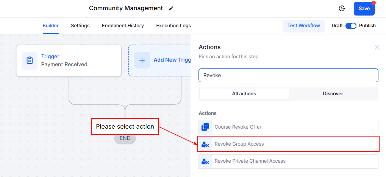Open the Payment Received trigger card
Image resolution: width=386 pixels, height=177 pixels.
click(69, 61)
